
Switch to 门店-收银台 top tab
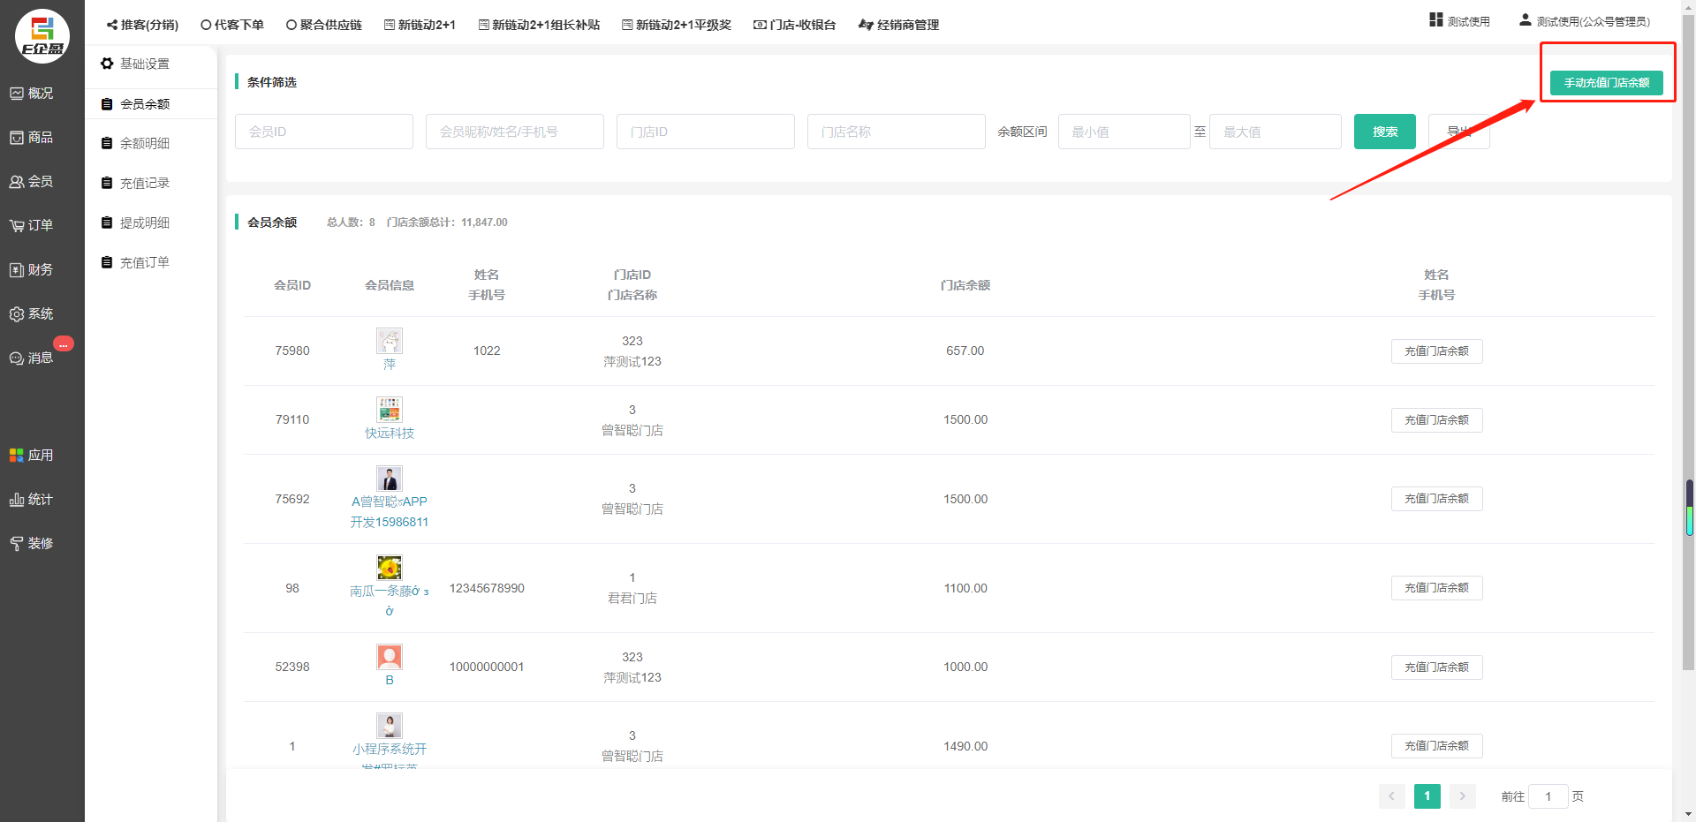pos(794,25)
